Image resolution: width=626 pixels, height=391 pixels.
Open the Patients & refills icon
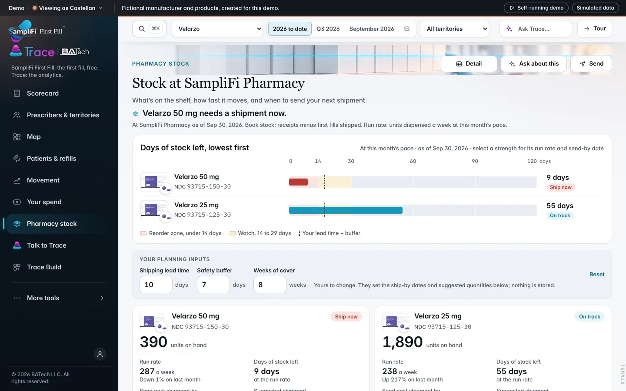pyautogui.click(x=17, y=159)
